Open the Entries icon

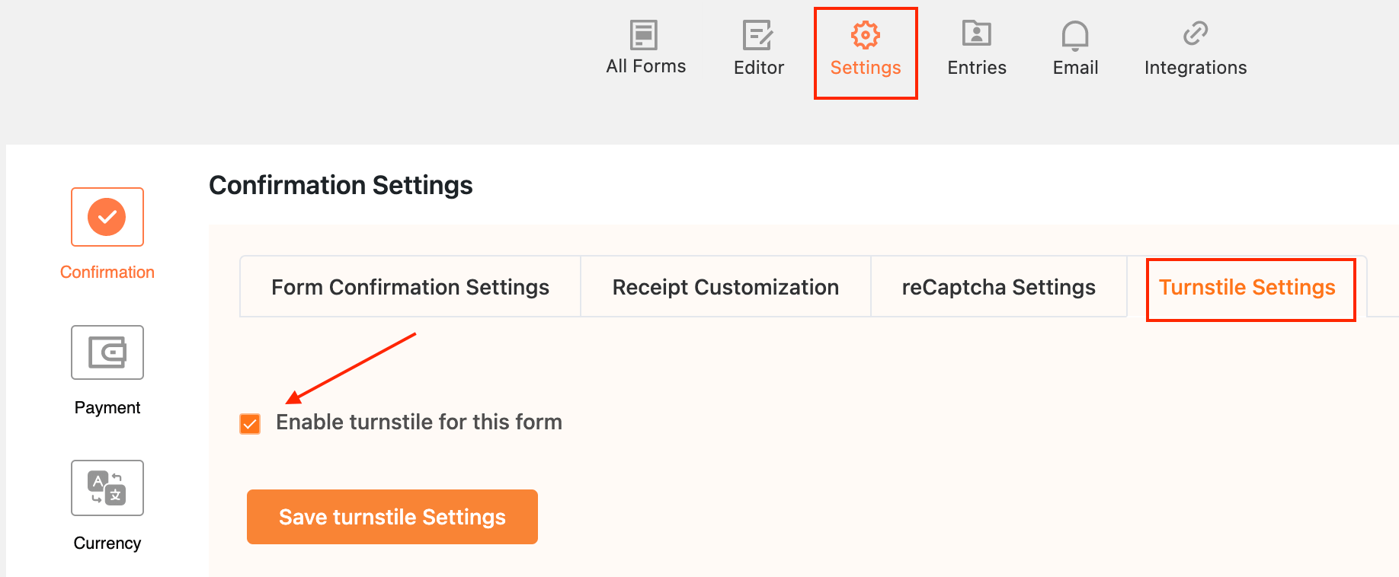(x=976, y=33)
